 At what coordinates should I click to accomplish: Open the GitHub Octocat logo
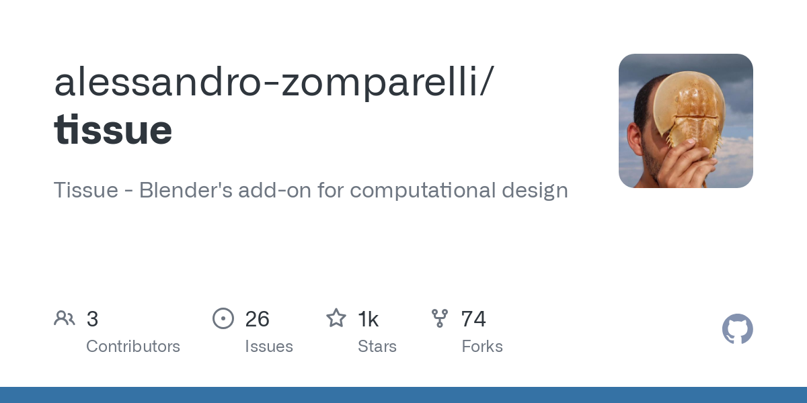pos(738,329)
